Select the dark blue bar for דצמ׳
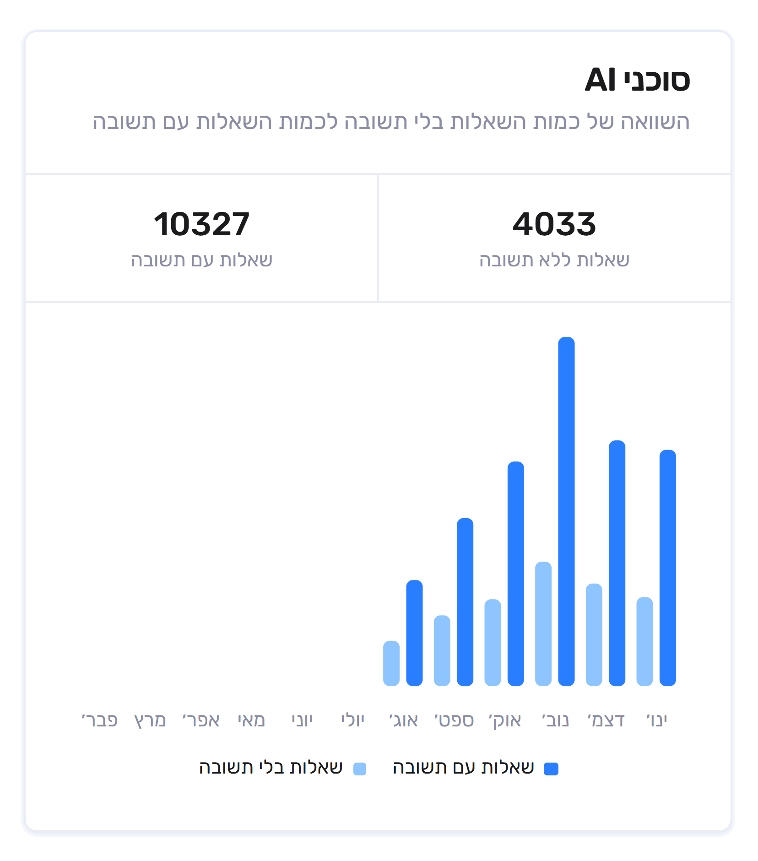The height and width of the screenshot is (861, 758). tap(617, 563)
